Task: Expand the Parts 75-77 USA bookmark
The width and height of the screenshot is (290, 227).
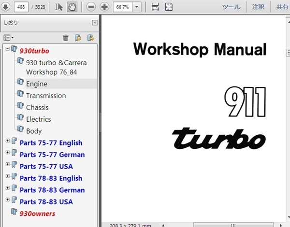Action: pos(8,164)
